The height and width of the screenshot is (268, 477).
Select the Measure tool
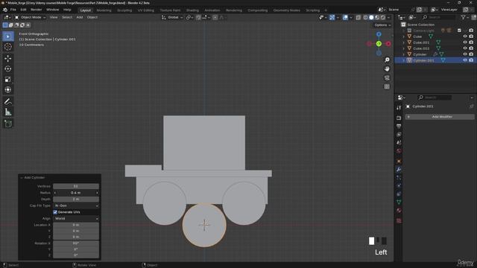coord(8,112)
